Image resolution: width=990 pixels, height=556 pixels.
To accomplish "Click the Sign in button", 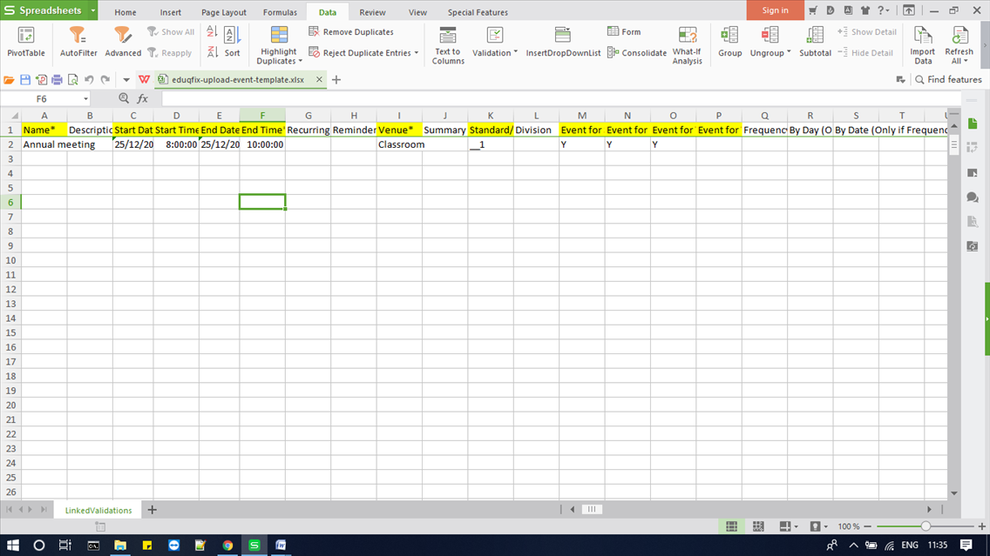I will coord(775,10).
